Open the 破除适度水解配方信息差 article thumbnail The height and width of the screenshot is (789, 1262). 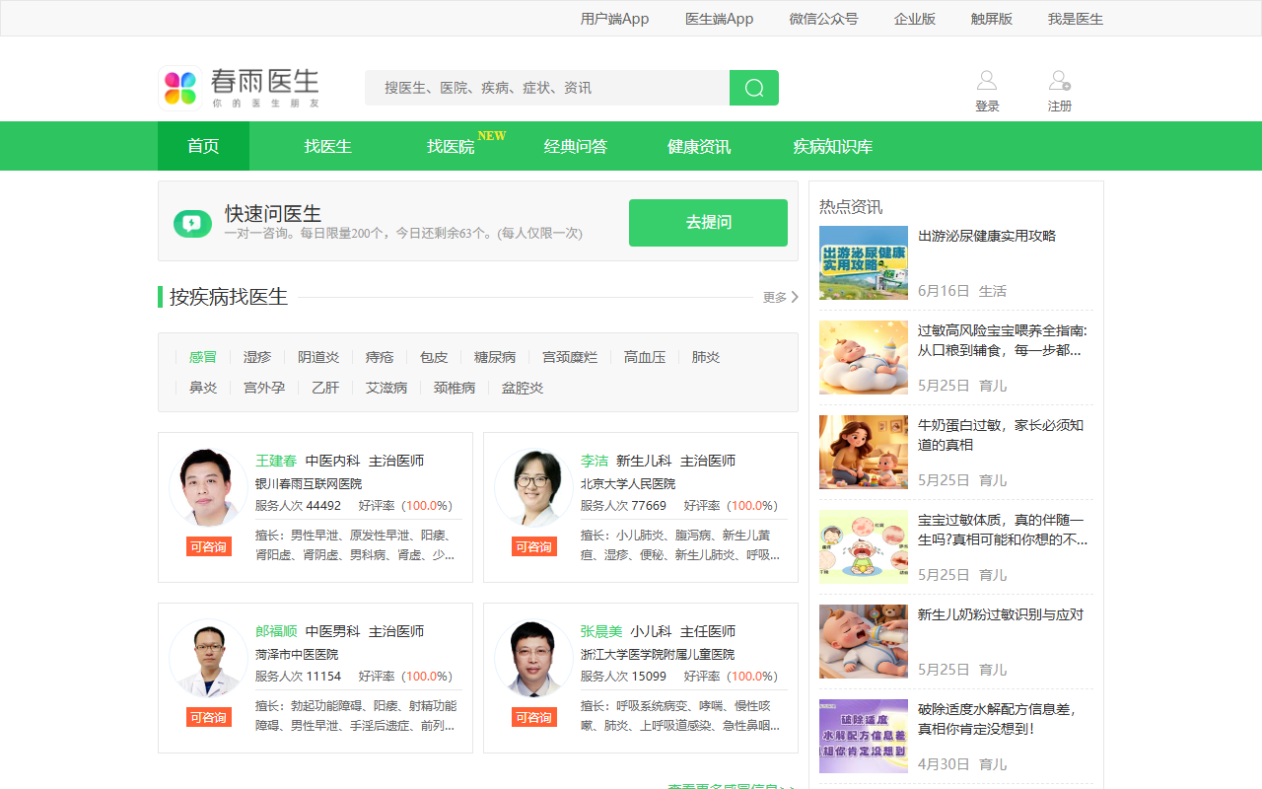tap(864, 736)
